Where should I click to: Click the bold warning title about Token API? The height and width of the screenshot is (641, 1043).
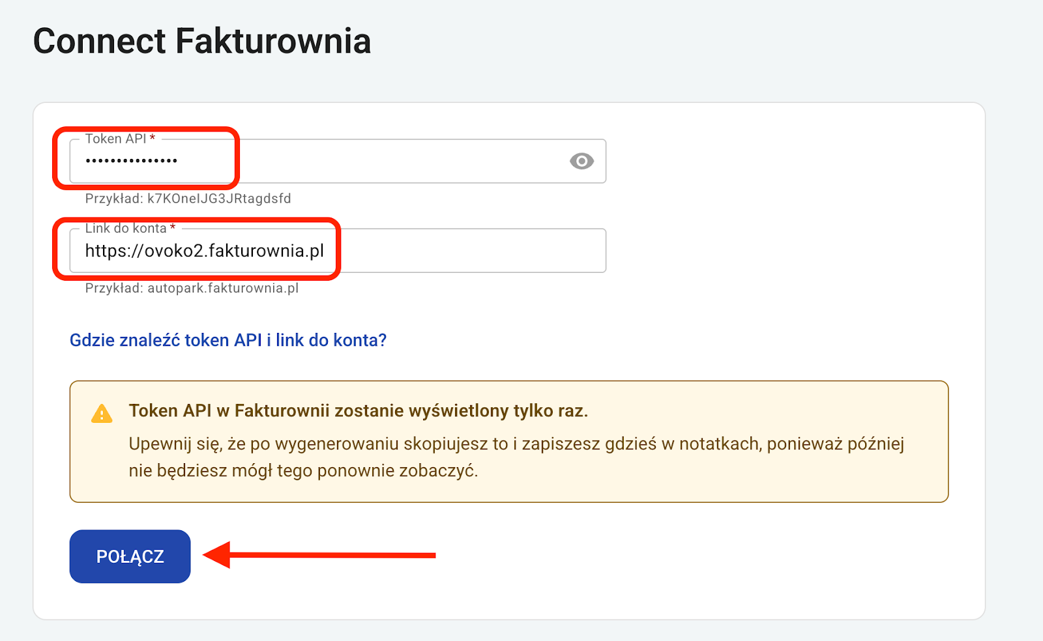[x=358, y=411]
